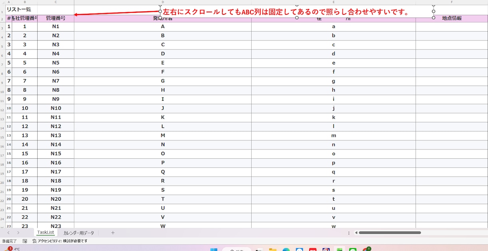Click the scroll-left arrow of horizontal scrollbar

[x=356, y=233]
